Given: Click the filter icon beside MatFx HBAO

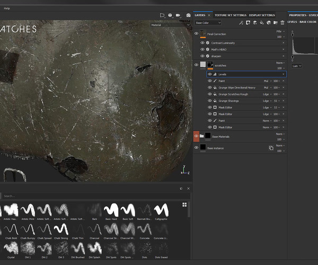Looking at the screenshot, I should click(208, 49).
